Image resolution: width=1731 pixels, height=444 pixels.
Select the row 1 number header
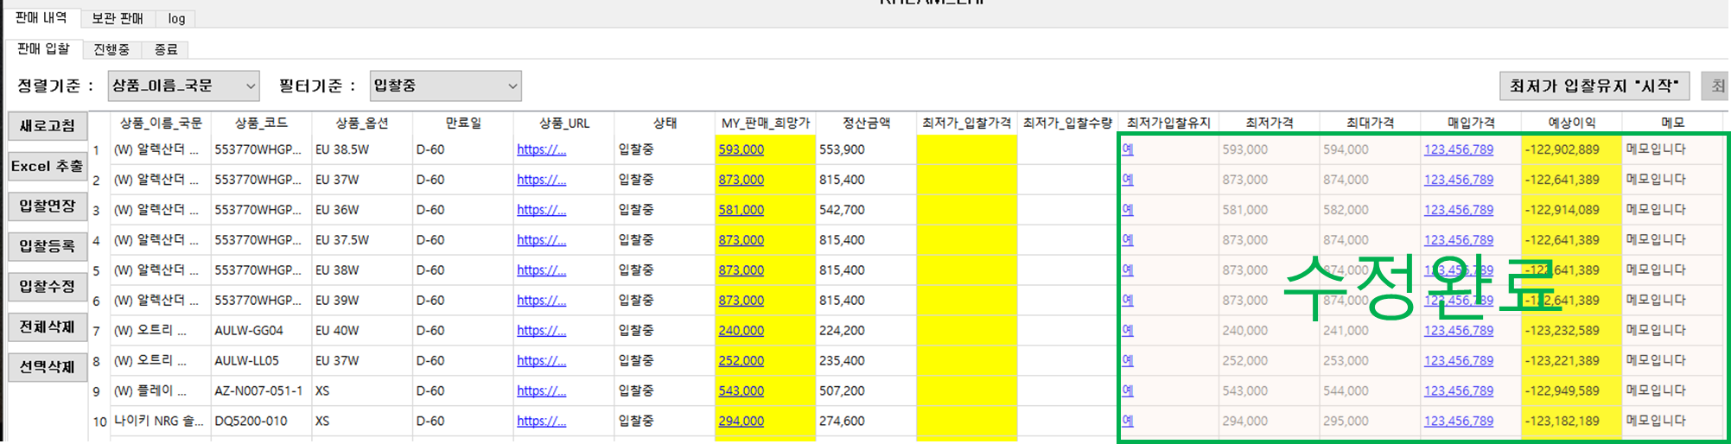click(99, 149)
